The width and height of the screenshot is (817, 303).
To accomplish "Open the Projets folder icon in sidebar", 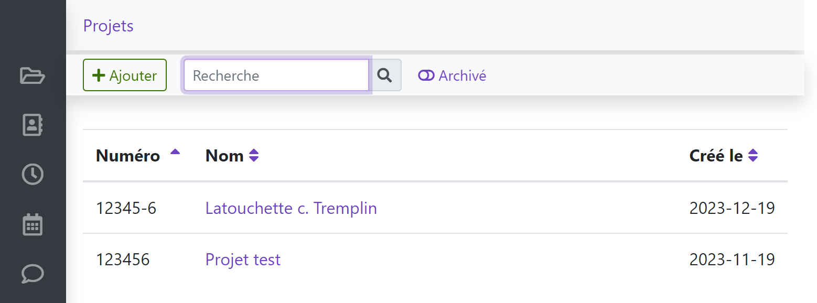I will pyautogui.click(x=33, y=76).
